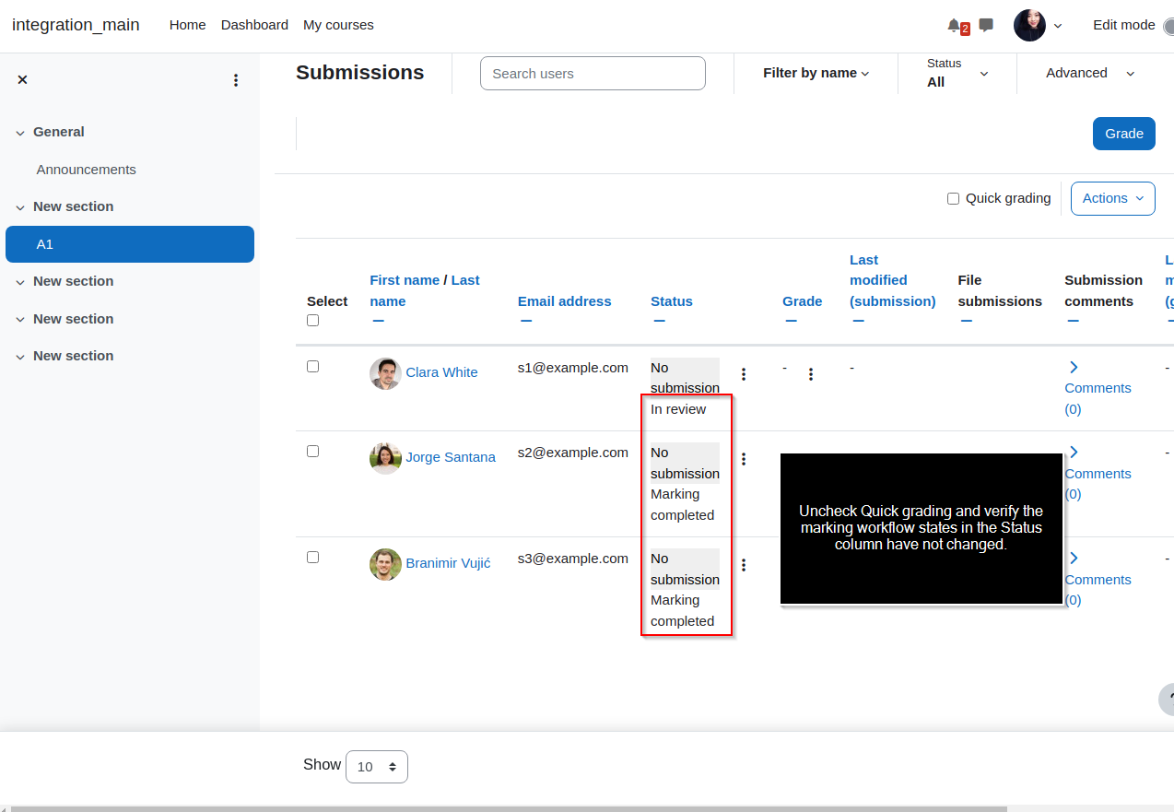Select Branimir Vujić's row checkbox

(312, 558)
